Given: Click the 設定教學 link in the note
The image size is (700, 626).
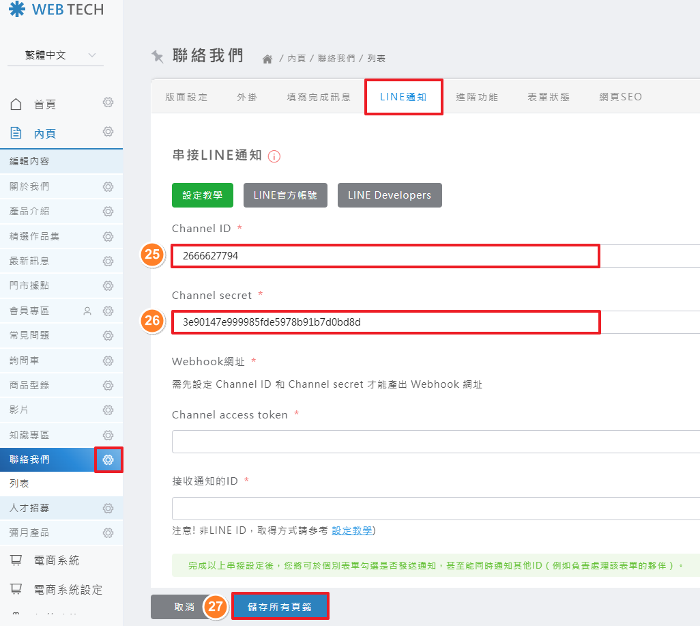Looking at the screenshot, I should click(x=352, y=530).
